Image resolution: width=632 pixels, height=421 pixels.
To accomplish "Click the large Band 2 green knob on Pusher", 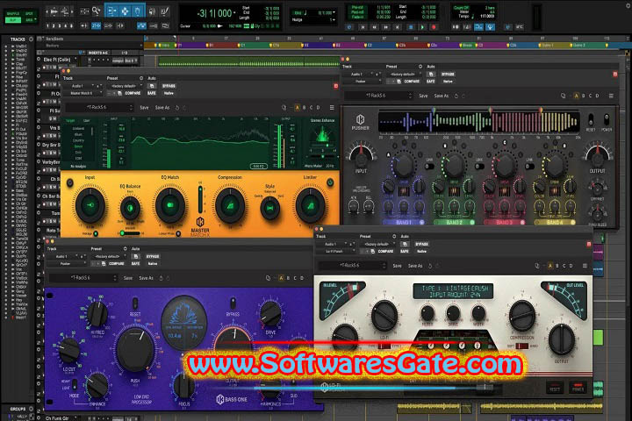I will click(454, 164).
